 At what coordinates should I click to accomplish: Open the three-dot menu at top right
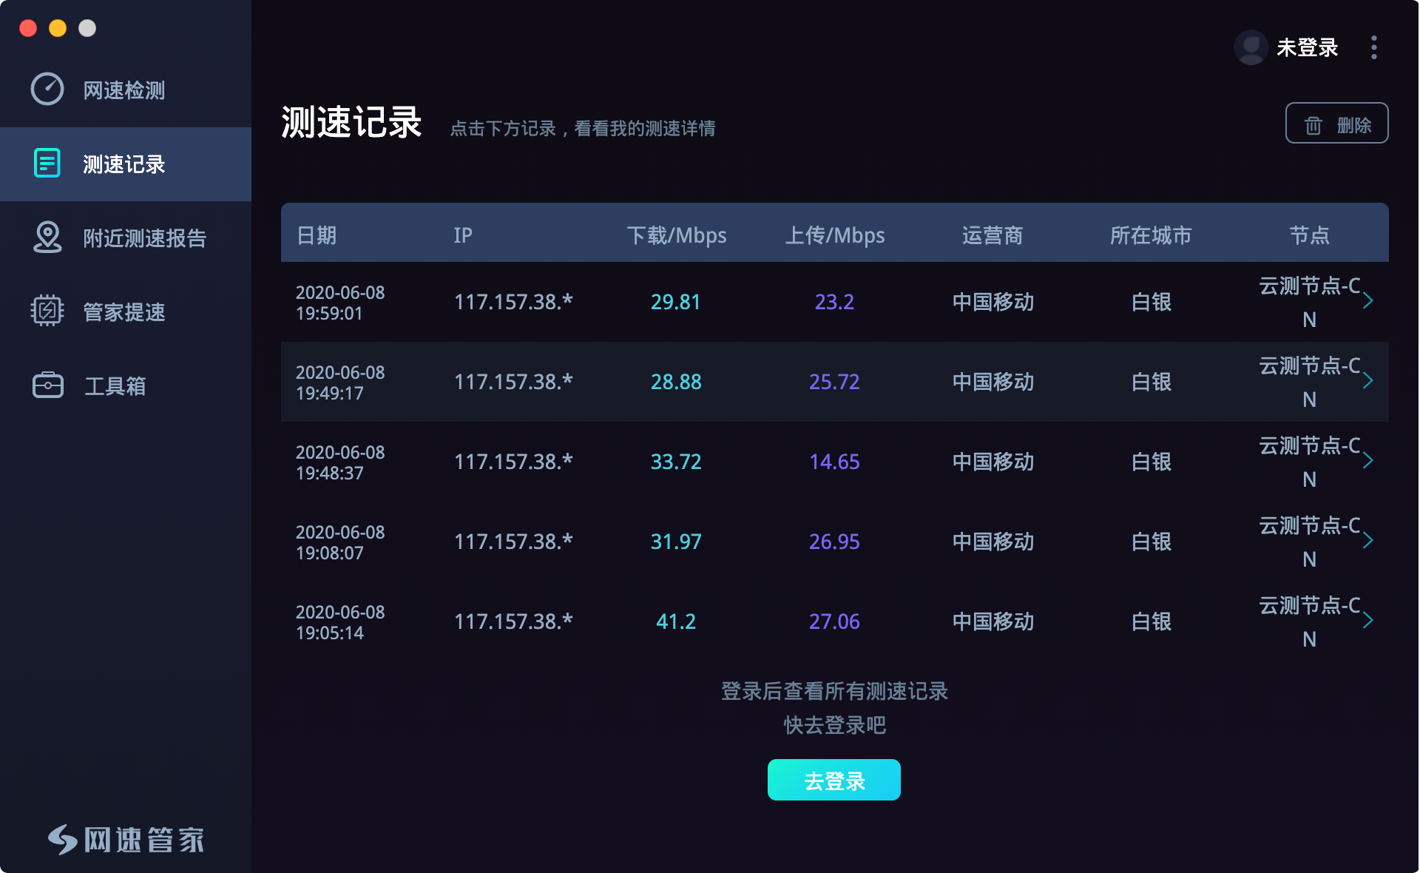pyautogui.click(x=1373, y=47)
